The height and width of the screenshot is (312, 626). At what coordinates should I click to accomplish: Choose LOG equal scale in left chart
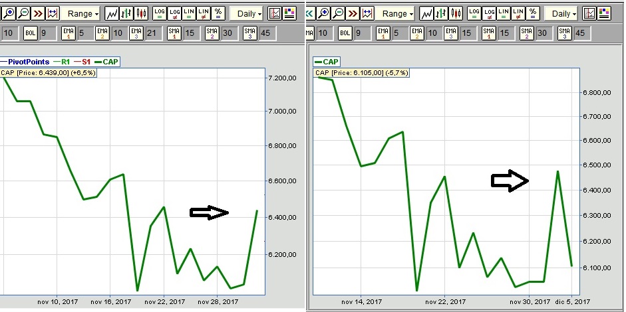click(159, 13)
